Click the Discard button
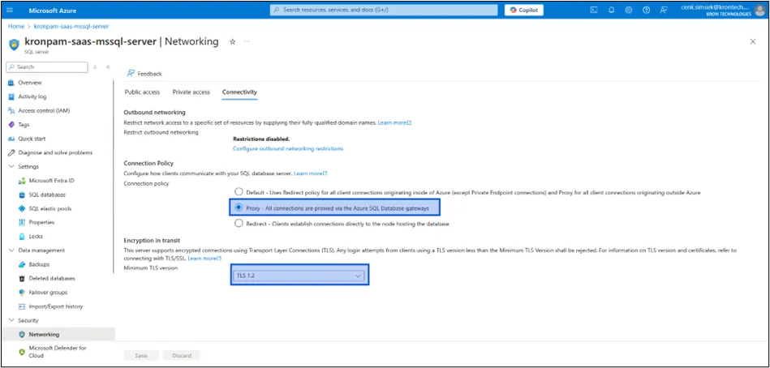 pyautogui.click(x=182, y=355)
